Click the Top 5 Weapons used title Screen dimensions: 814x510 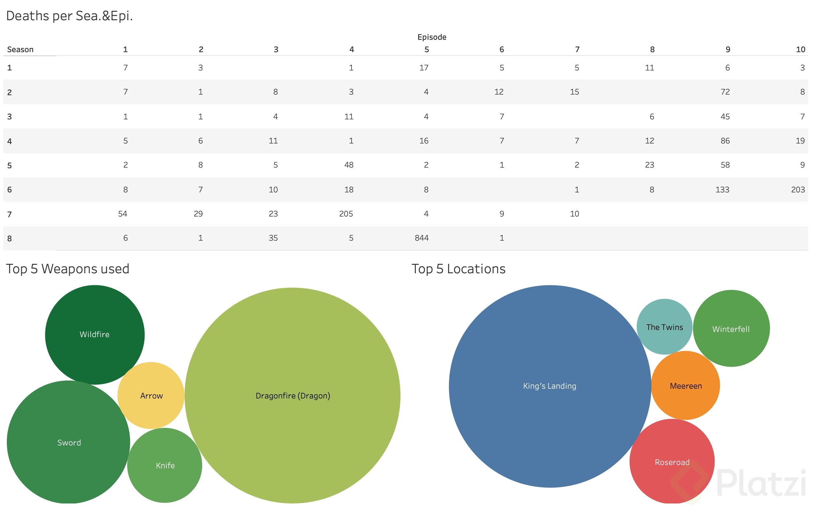pos(68,269)
